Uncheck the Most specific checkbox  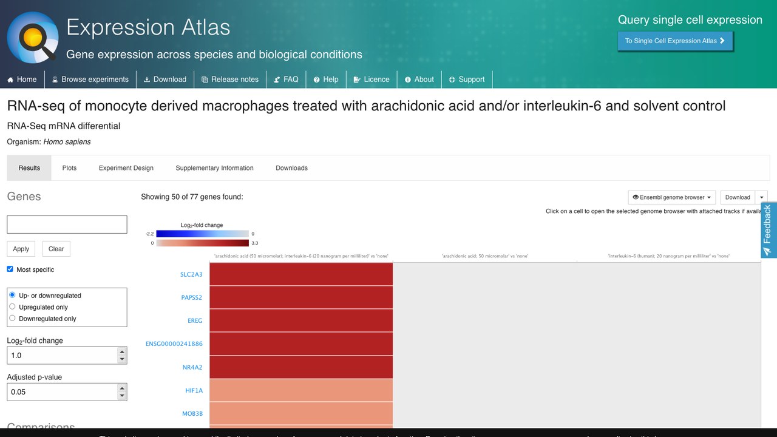[x=10, y=269]
